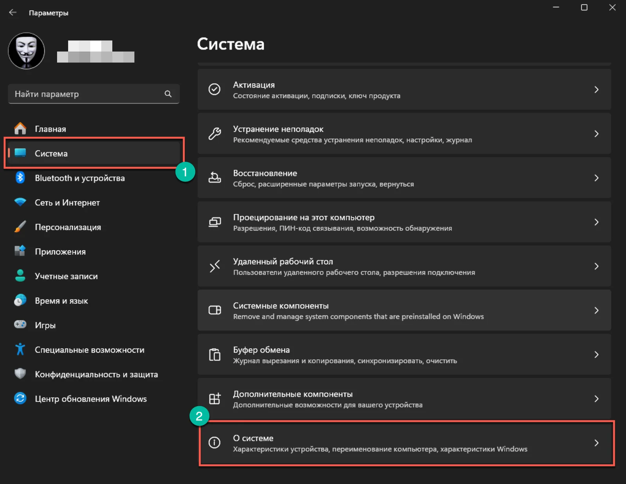Click the Удаленный рабочий стол icon

pyautogui.click(x=214, y=266)
